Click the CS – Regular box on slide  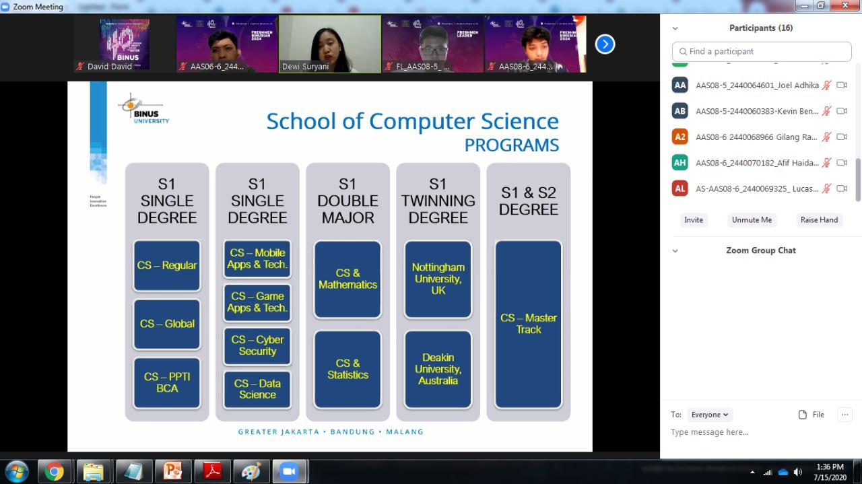[x=167, y=265]
